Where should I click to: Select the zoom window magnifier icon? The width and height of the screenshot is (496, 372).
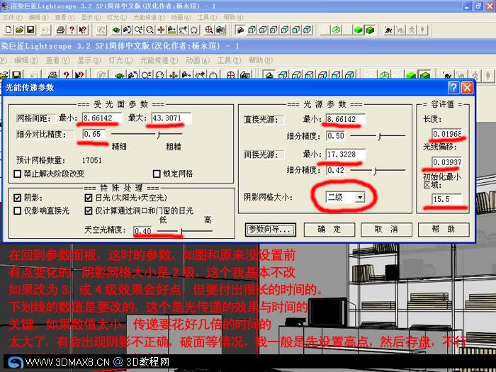pyautogui.click(x=150, y=30)
